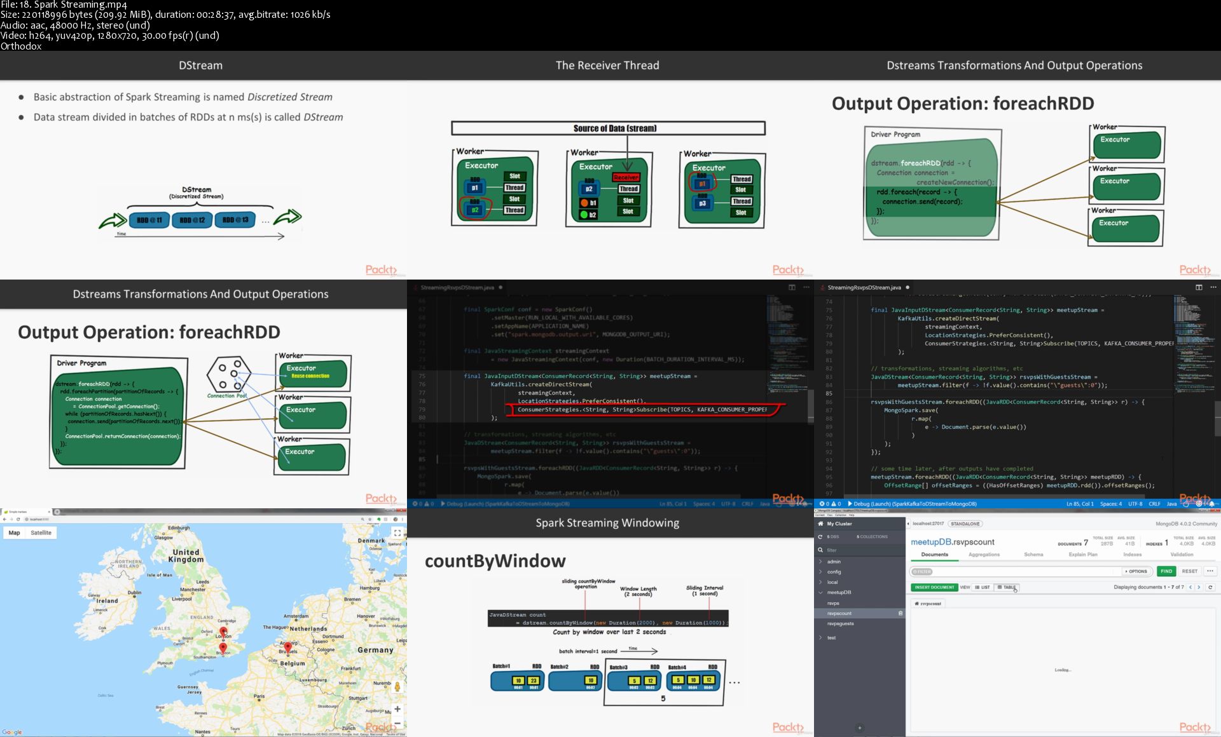The width and height of the screenshot is (1221, 737).
Task: Select StreamingRsvpsDStream.java tab in right VS Code
Action: click(x=864, y=287)
